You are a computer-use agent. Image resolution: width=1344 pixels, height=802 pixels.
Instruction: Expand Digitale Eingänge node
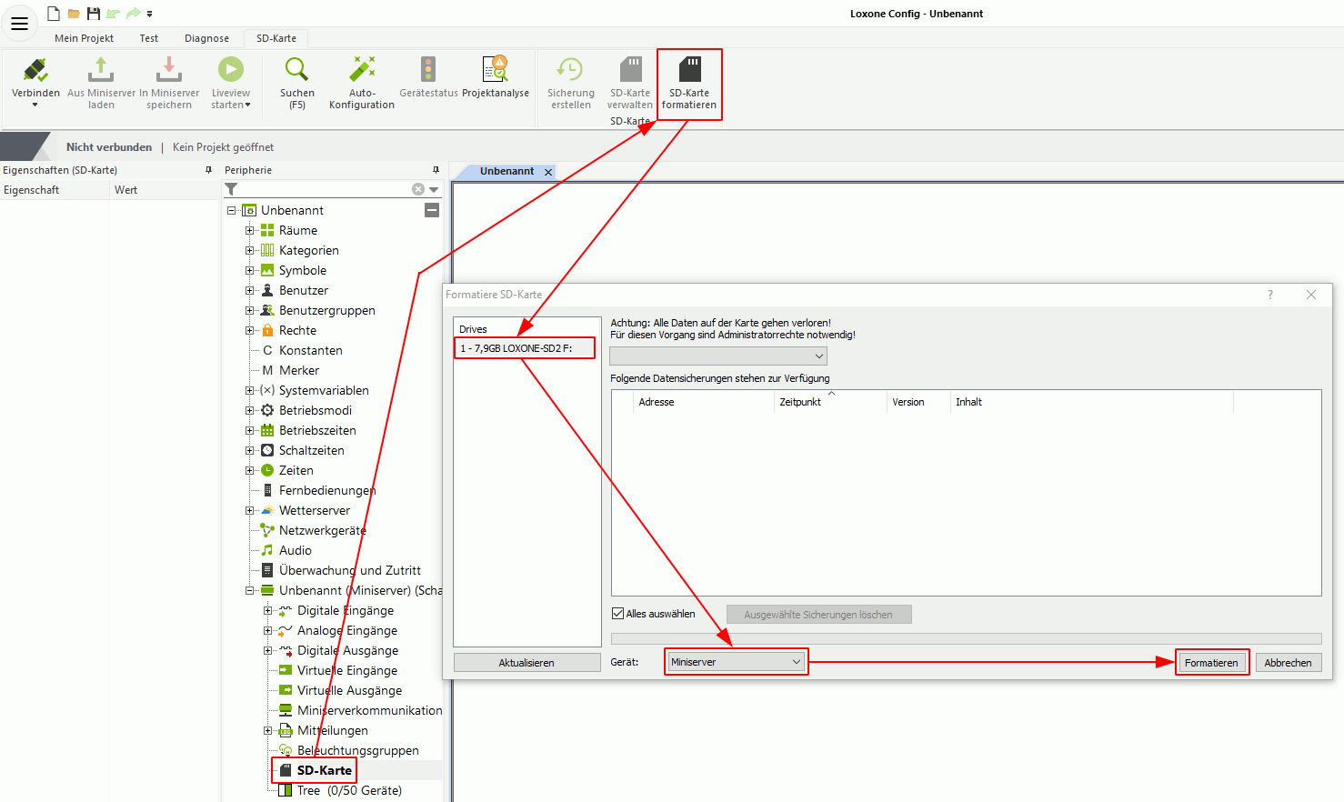pos(267,610)
